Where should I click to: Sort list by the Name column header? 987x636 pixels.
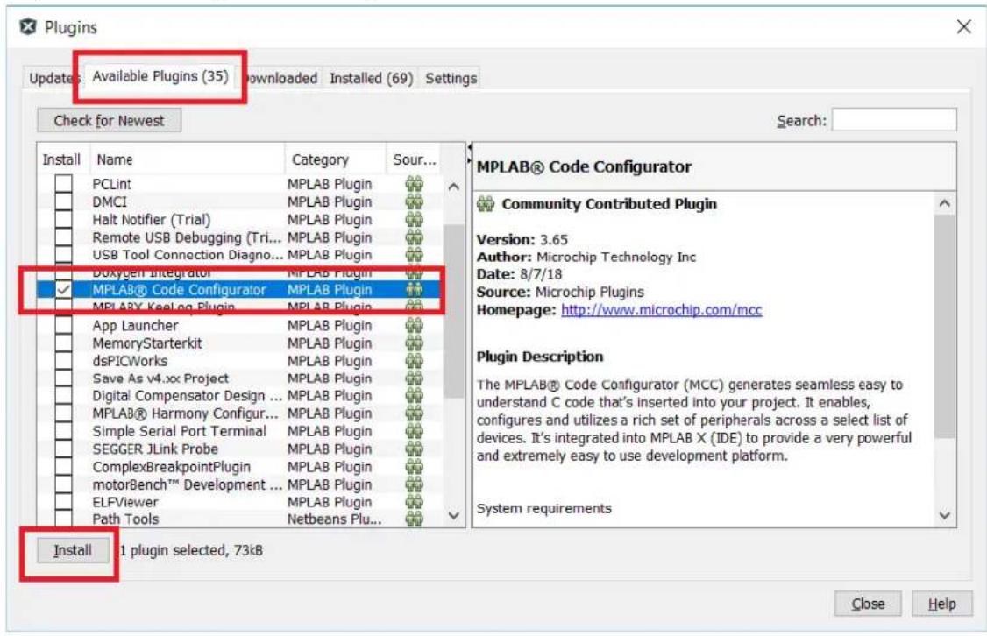[x=188, y=159]
